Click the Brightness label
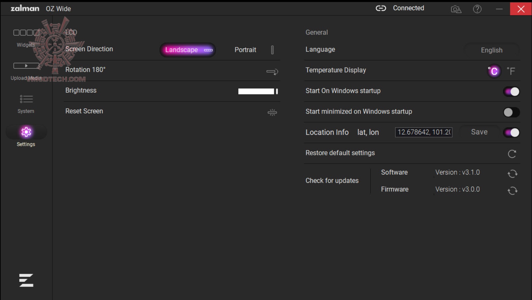Image resolution: width=532 pixels, height=300 pixels. [x=81, y=90]
